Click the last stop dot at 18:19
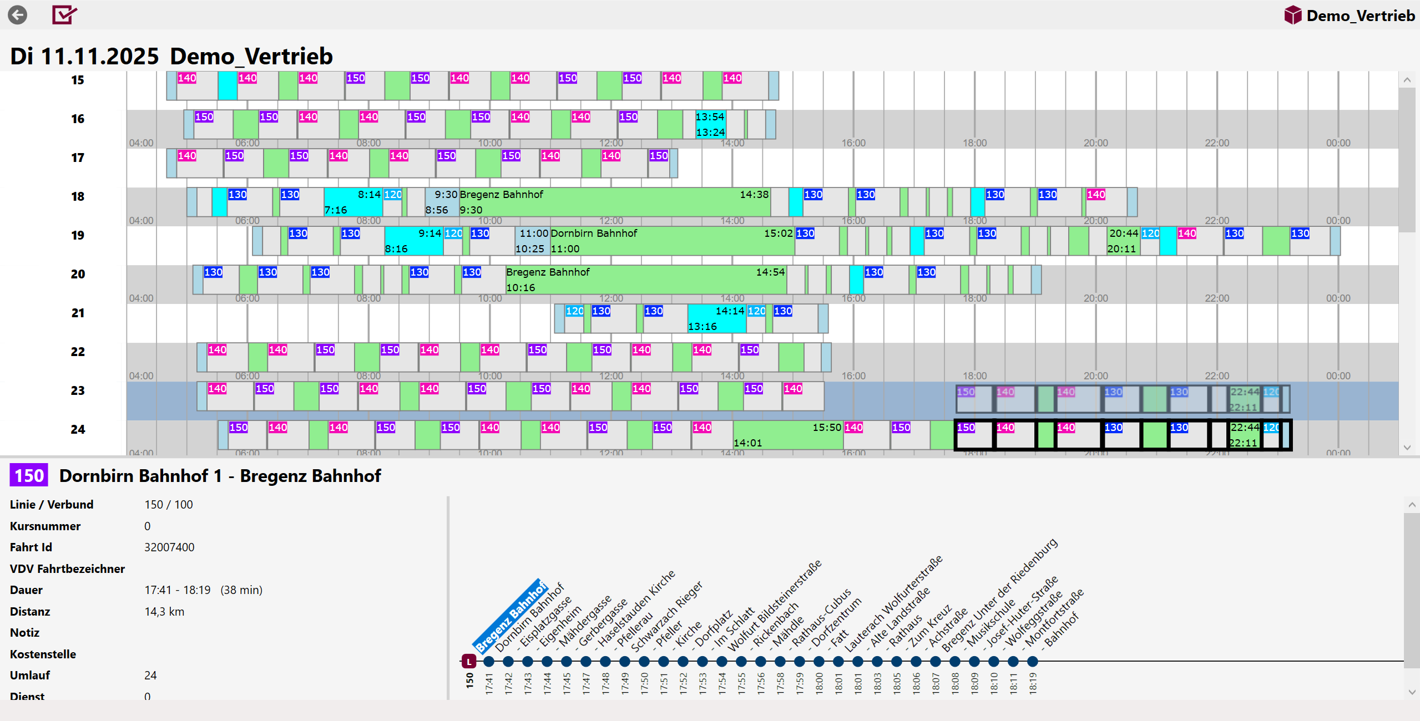The height and width of the screenshot is (721, 1420). (x=1032, y=661)
